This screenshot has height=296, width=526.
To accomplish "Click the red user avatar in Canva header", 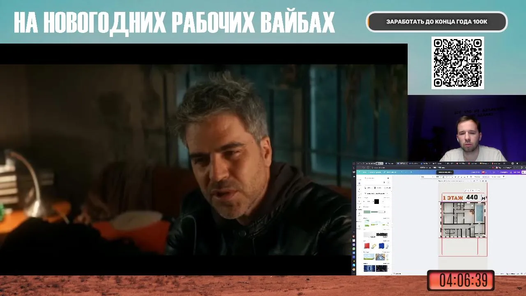I will point(483,172).
